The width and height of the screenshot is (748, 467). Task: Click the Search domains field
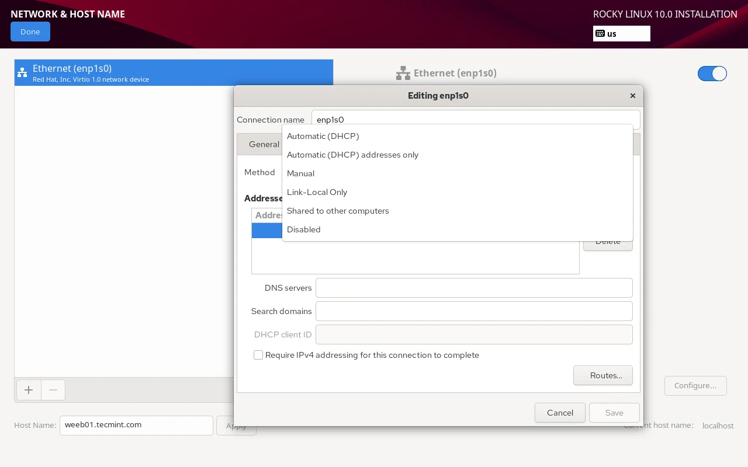pos(474,311)
